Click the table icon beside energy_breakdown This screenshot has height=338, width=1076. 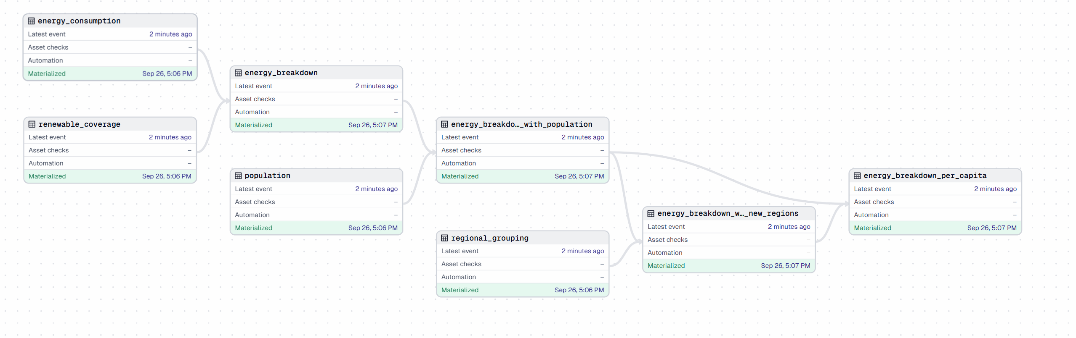pos(238,73)
